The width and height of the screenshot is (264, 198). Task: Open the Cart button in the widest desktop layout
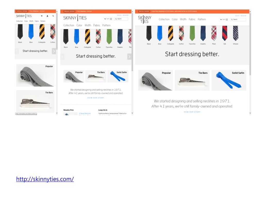coord(224,20)
